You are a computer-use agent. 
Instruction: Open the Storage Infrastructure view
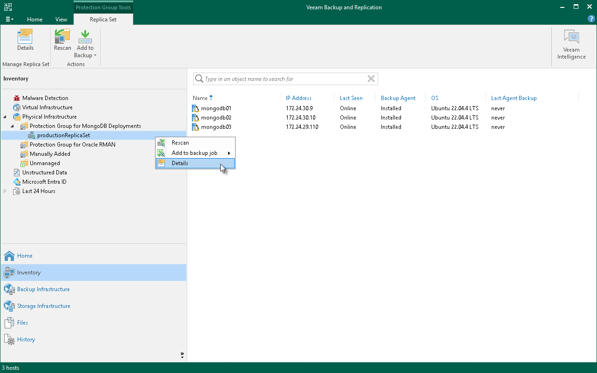pos(43,306)
